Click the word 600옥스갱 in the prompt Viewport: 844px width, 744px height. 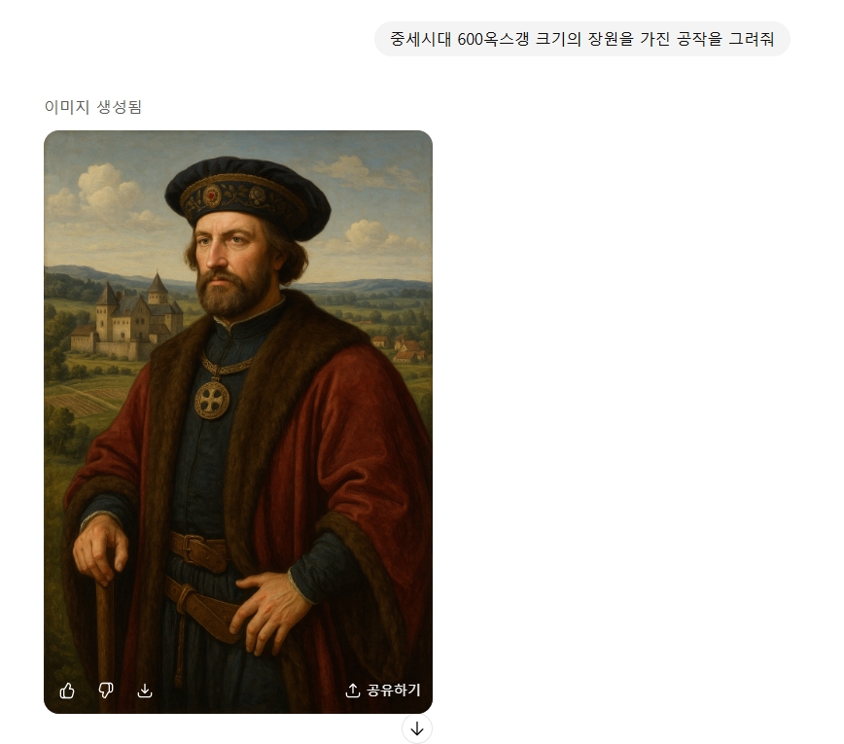click(493, 39)
